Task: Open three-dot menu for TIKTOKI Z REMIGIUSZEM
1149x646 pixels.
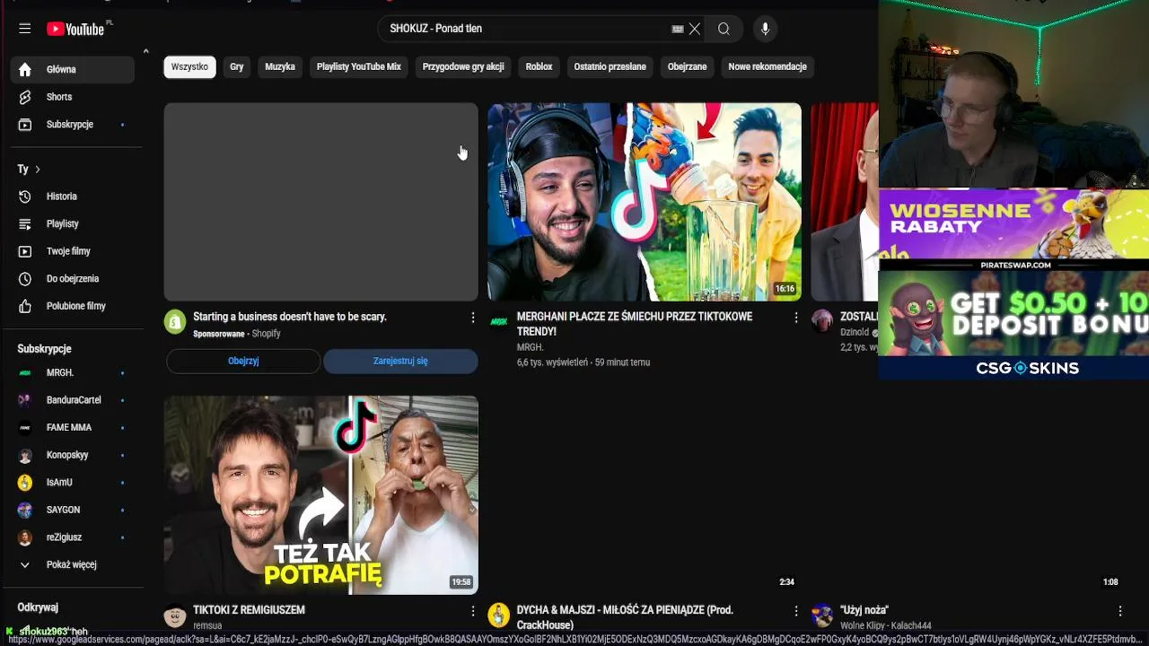Action: point(472,611)
